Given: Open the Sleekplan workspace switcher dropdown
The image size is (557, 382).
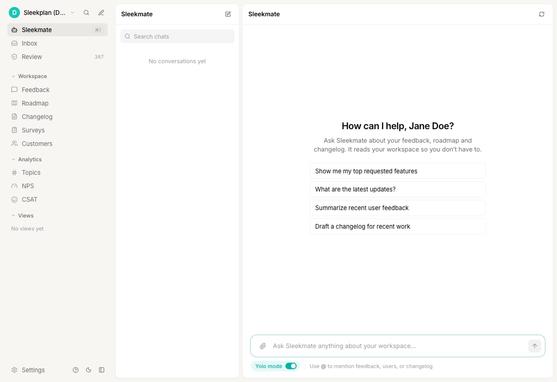Looking at the screenshot, I should pyautogui.click(x=42, y=13).
